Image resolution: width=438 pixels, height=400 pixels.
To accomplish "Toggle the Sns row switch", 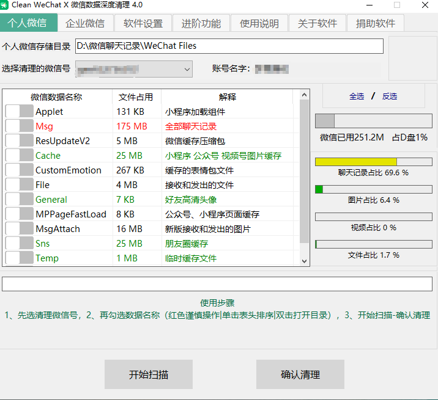I will pyautogui.click(x=20, y=243).
